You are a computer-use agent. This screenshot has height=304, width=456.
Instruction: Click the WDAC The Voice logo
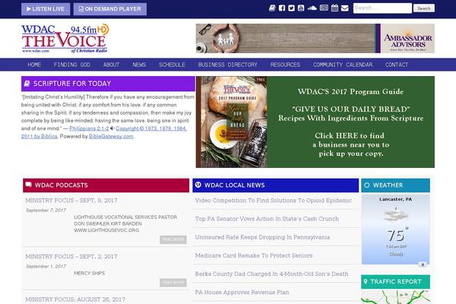[65, 38]
